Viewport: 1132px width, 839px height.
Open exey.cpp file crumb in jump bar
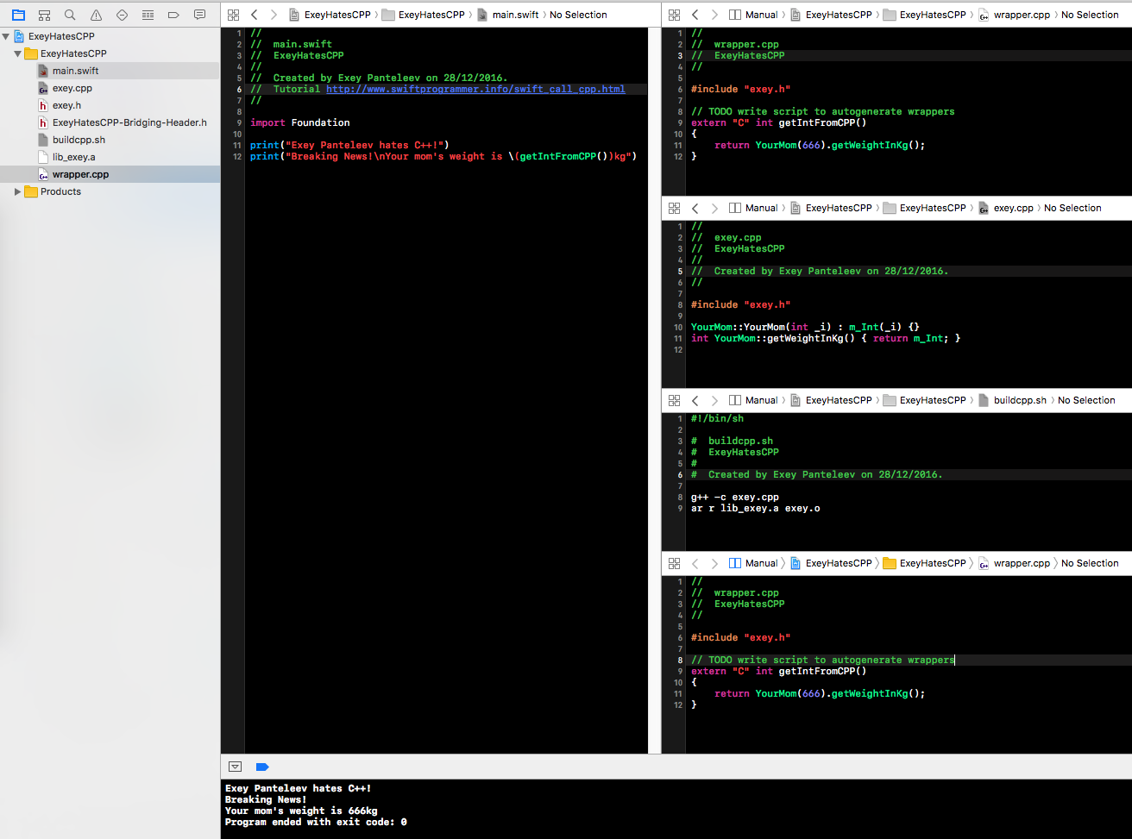pyautogui.click(x=1005, y=208)
